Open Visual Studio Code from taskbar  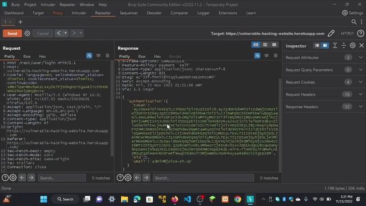click(187, 199)
